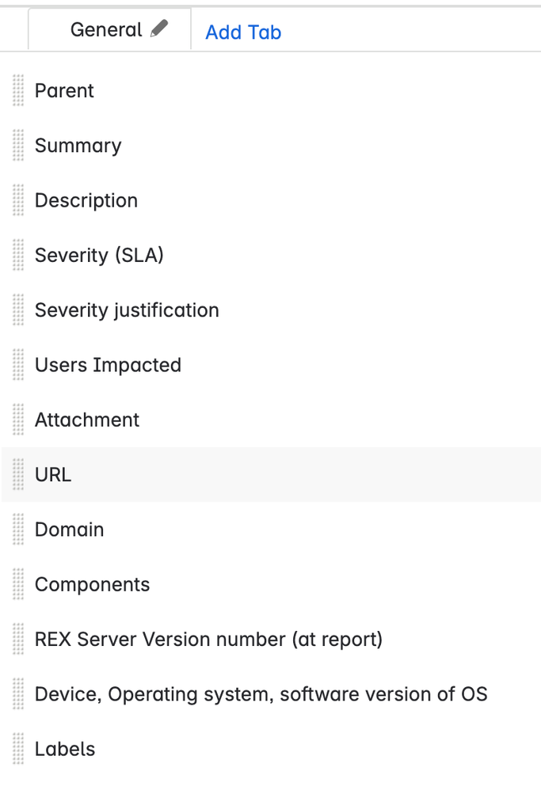Screen dimensions: 541x790
Task: Click the drag handle beside Users Impacted
Action: (x=17, y=365)
